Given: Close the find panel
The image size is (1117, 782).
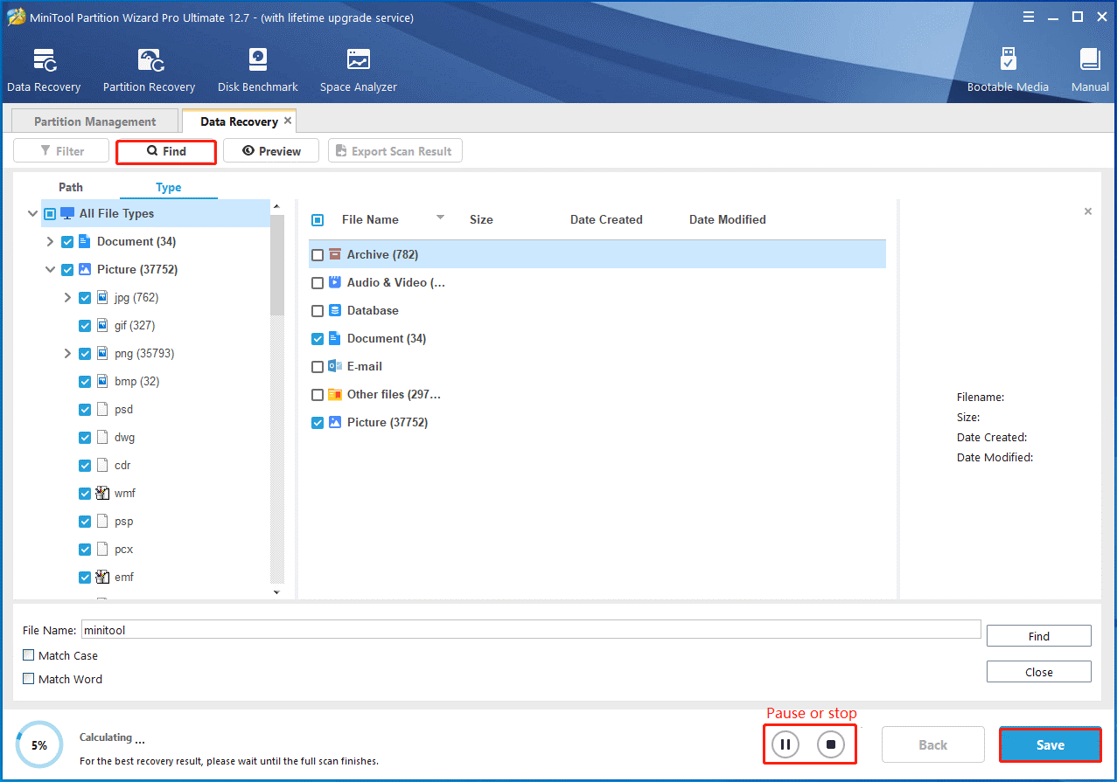Looking at the screenshot, I should coord(1038,672).
